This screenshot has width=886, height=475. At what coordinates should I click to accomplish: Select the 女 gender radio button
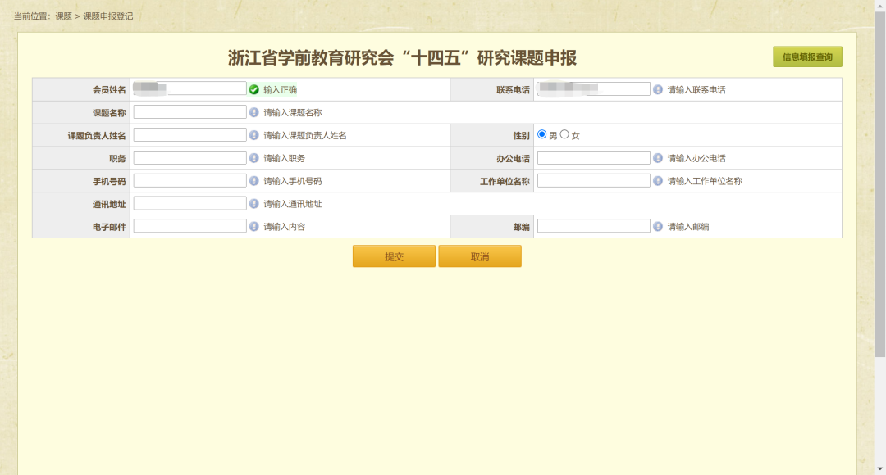click(x=563, y=133)
